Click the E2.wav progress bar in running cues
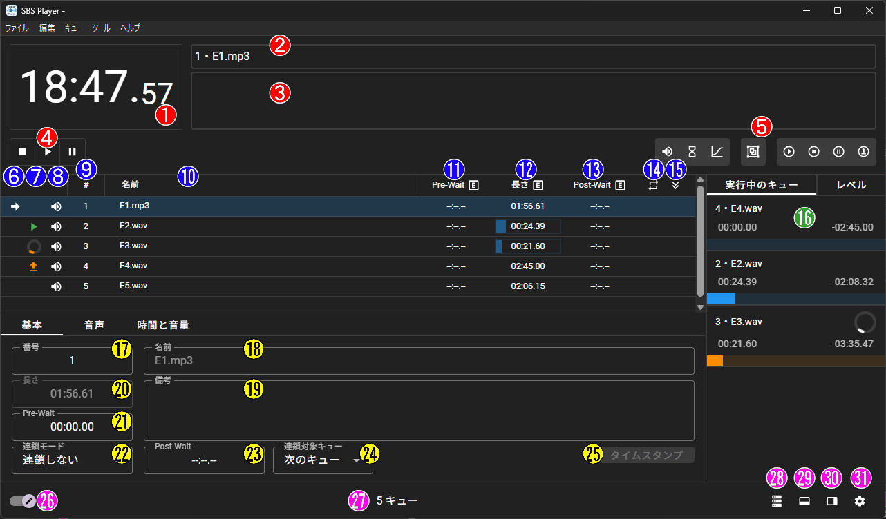Viewport: 886px width, 519px height. point(795,300)
